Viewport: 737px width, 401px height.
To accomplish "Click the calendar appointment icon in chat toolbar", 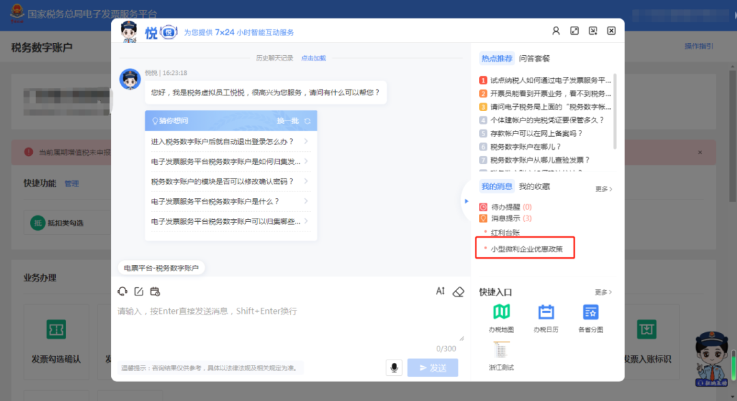I will click(x=155, y=291).
